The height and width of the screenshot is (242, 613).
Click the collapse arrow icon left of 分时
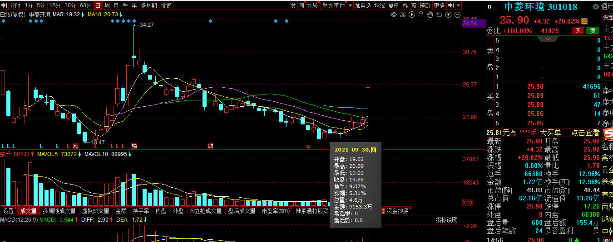[x=4, y=5]
